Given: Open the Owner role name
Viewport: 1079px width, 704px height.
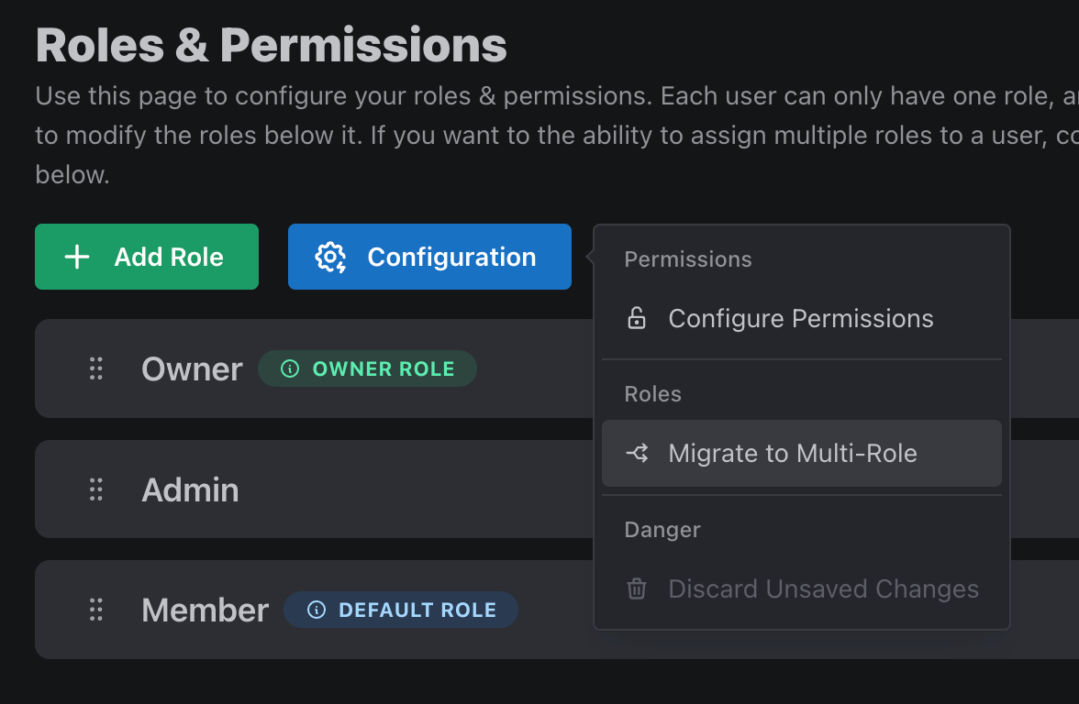Looking at the screenshot, I should click(x=192, y=369).
